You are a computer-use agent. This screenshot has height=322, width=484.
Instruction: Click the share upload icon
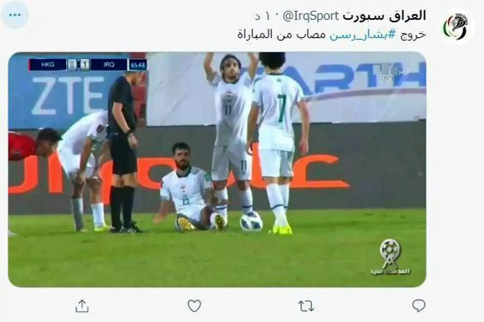point(82,306)
